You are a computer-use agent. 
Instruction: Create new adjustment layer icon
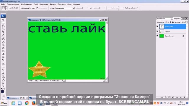point(173,97)
